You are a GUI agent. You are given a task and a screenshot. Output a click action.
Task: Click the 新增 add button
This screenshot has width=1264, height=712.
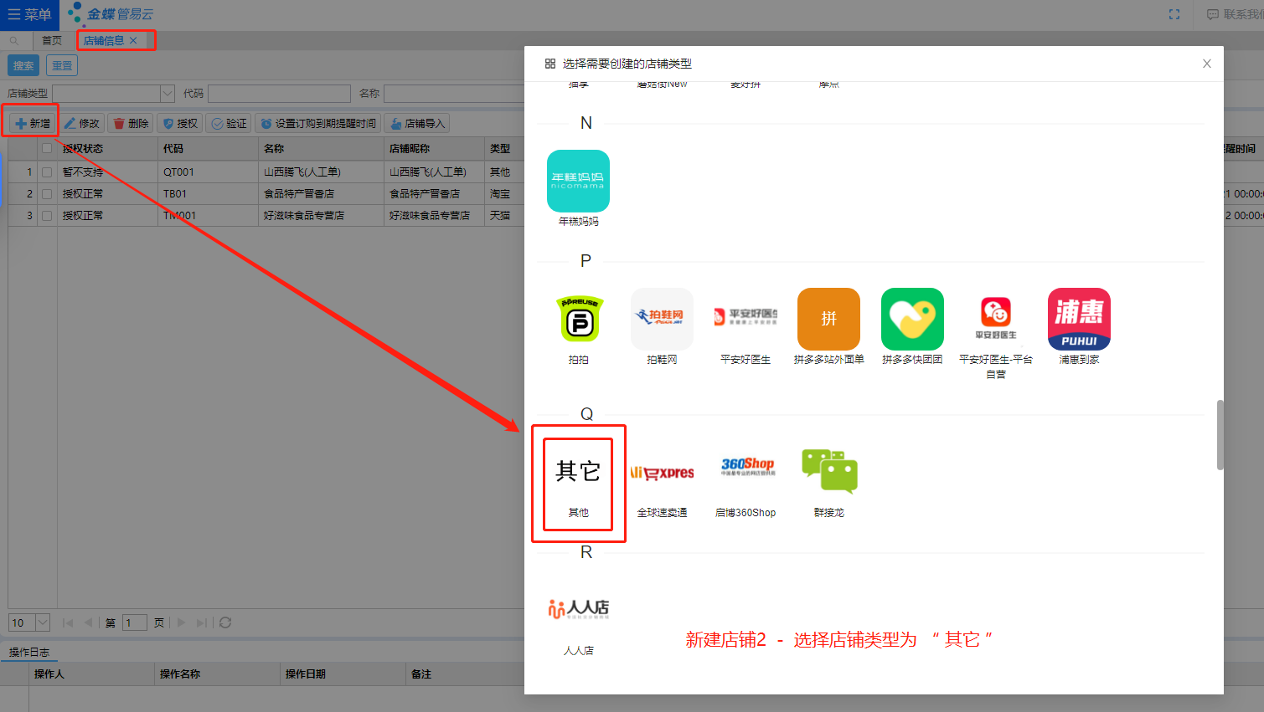tap(33, 123)
